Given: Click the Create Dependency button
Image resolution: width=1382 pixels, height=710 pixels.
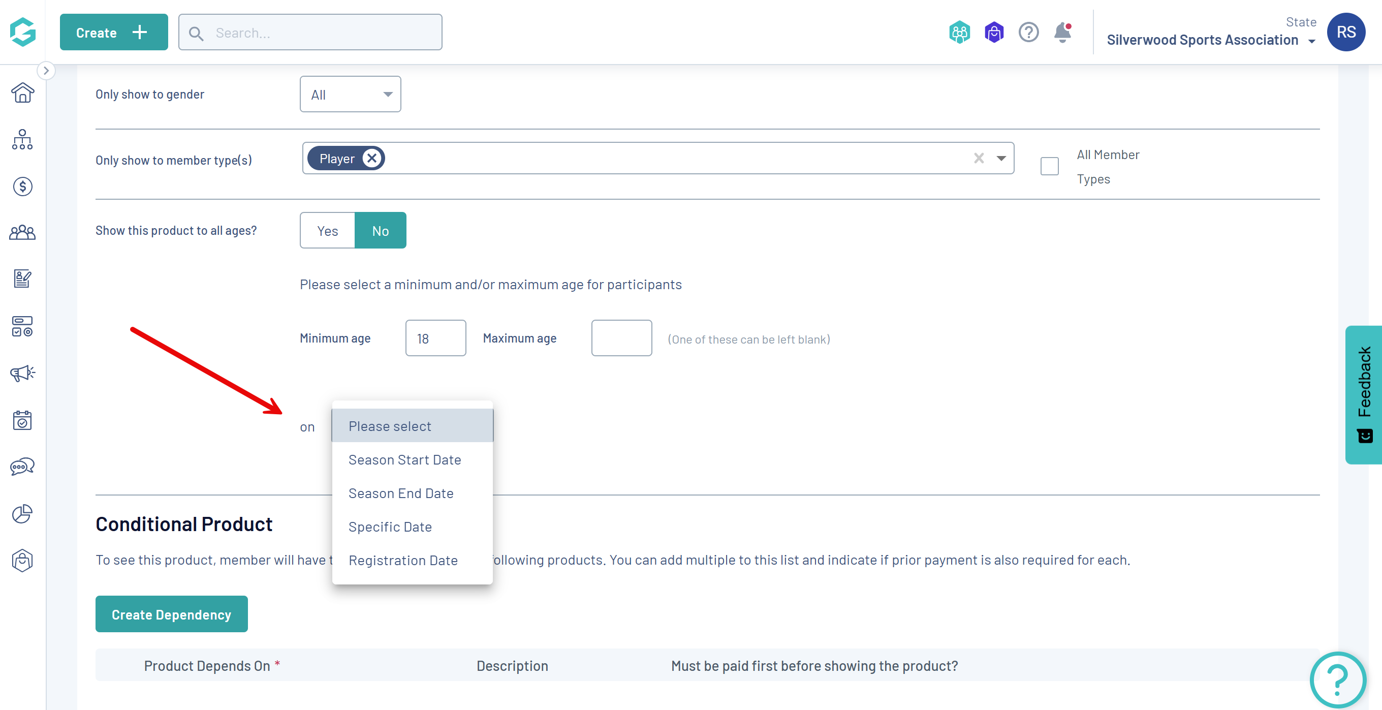Looking at the screenshot, I should pos(171,614).
